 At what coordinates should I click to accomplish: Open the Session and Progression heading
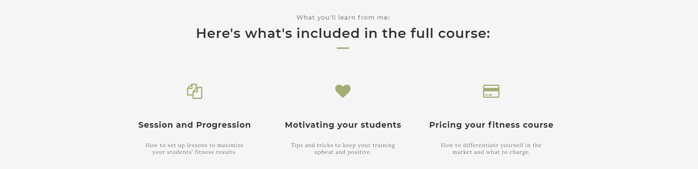coord(195,125)
